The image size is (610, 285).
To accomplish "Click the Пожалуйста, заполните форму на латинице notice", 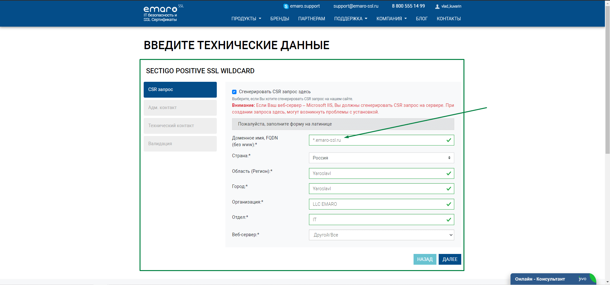I will tap(343, 124).
